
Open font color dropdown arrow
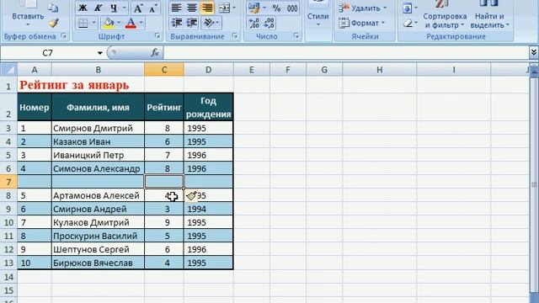coord(141,23)
